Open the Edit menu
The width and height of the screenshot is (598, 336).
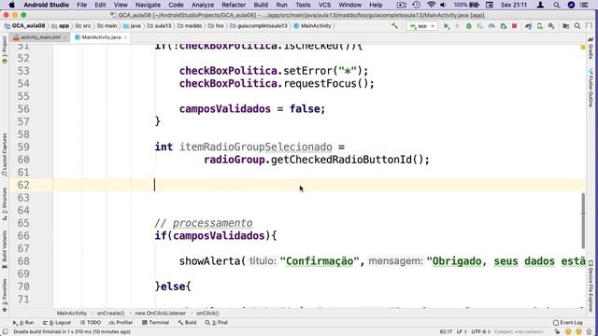100,5
